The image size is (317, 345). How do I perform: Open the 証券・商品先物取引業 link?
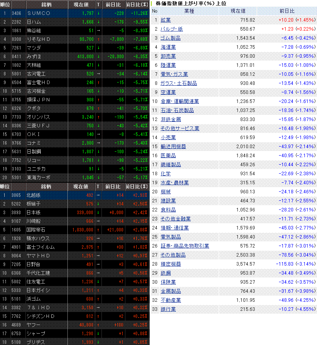(185, 246)
